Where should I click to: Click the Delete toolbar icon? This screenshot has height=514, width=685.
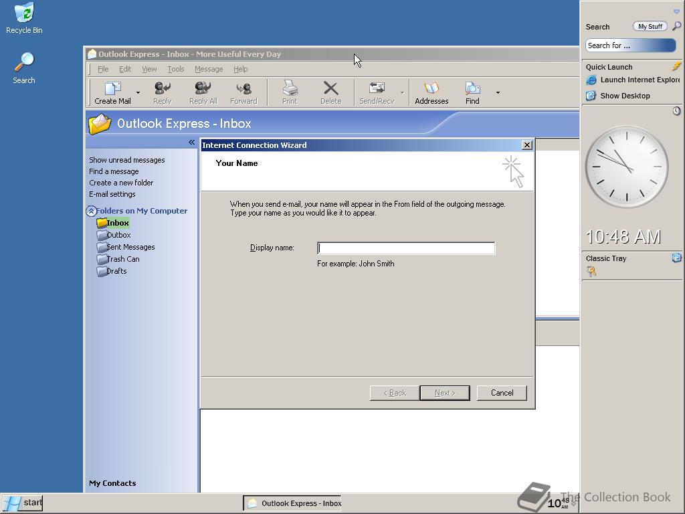click(x=330, y=89)
